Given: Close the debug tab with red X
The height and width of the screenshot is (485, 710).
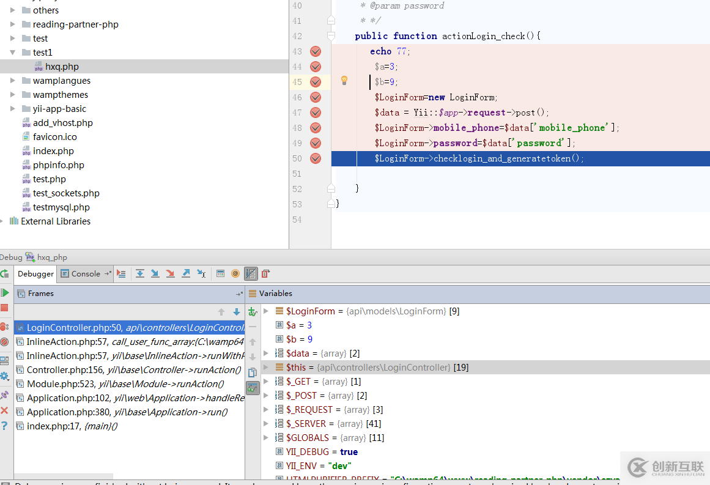Looking at the screenshot, I should click(4, 410).
